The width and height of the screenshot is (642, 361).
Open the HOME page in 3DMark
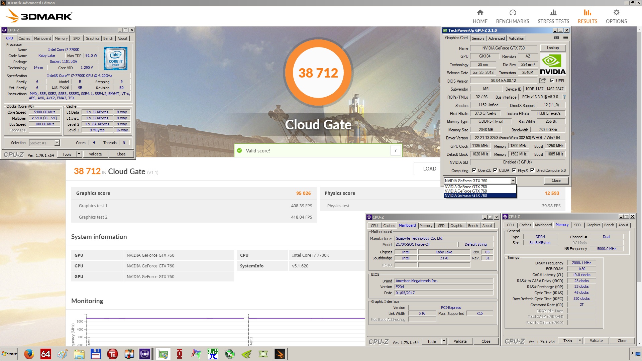[x=480, y=17]
